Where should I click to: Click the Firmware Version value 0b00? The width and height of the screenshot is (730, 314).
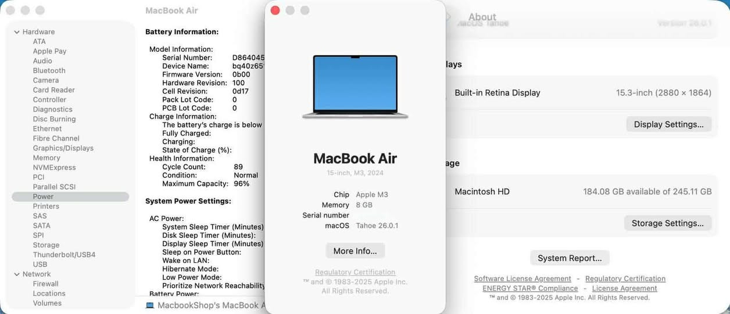pyautogui.click(x=241, y=74)
